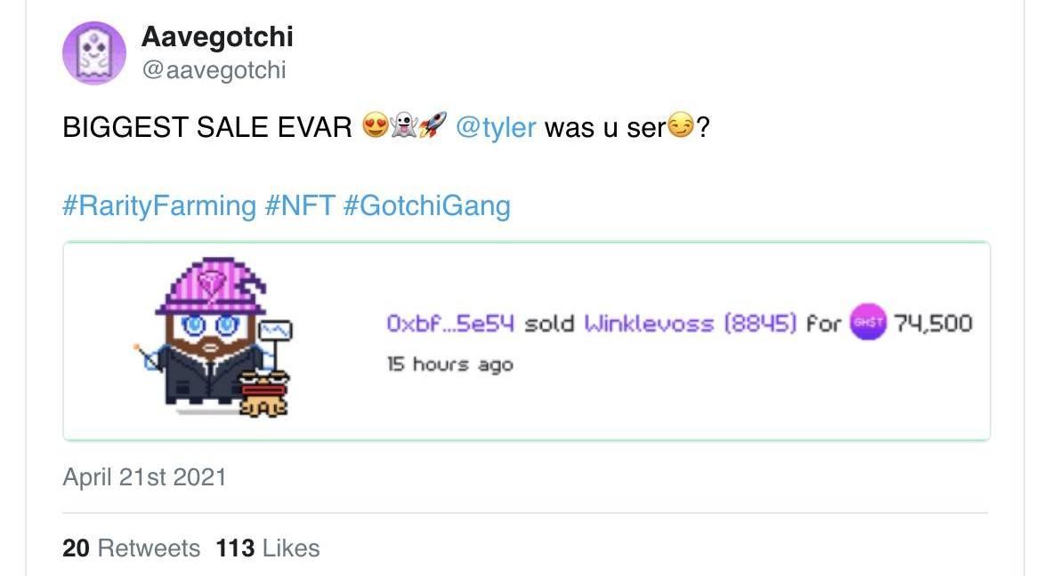Click the 74,500 sale price
The height and width of the screenshot is (576, 1043).
(933, 324)
